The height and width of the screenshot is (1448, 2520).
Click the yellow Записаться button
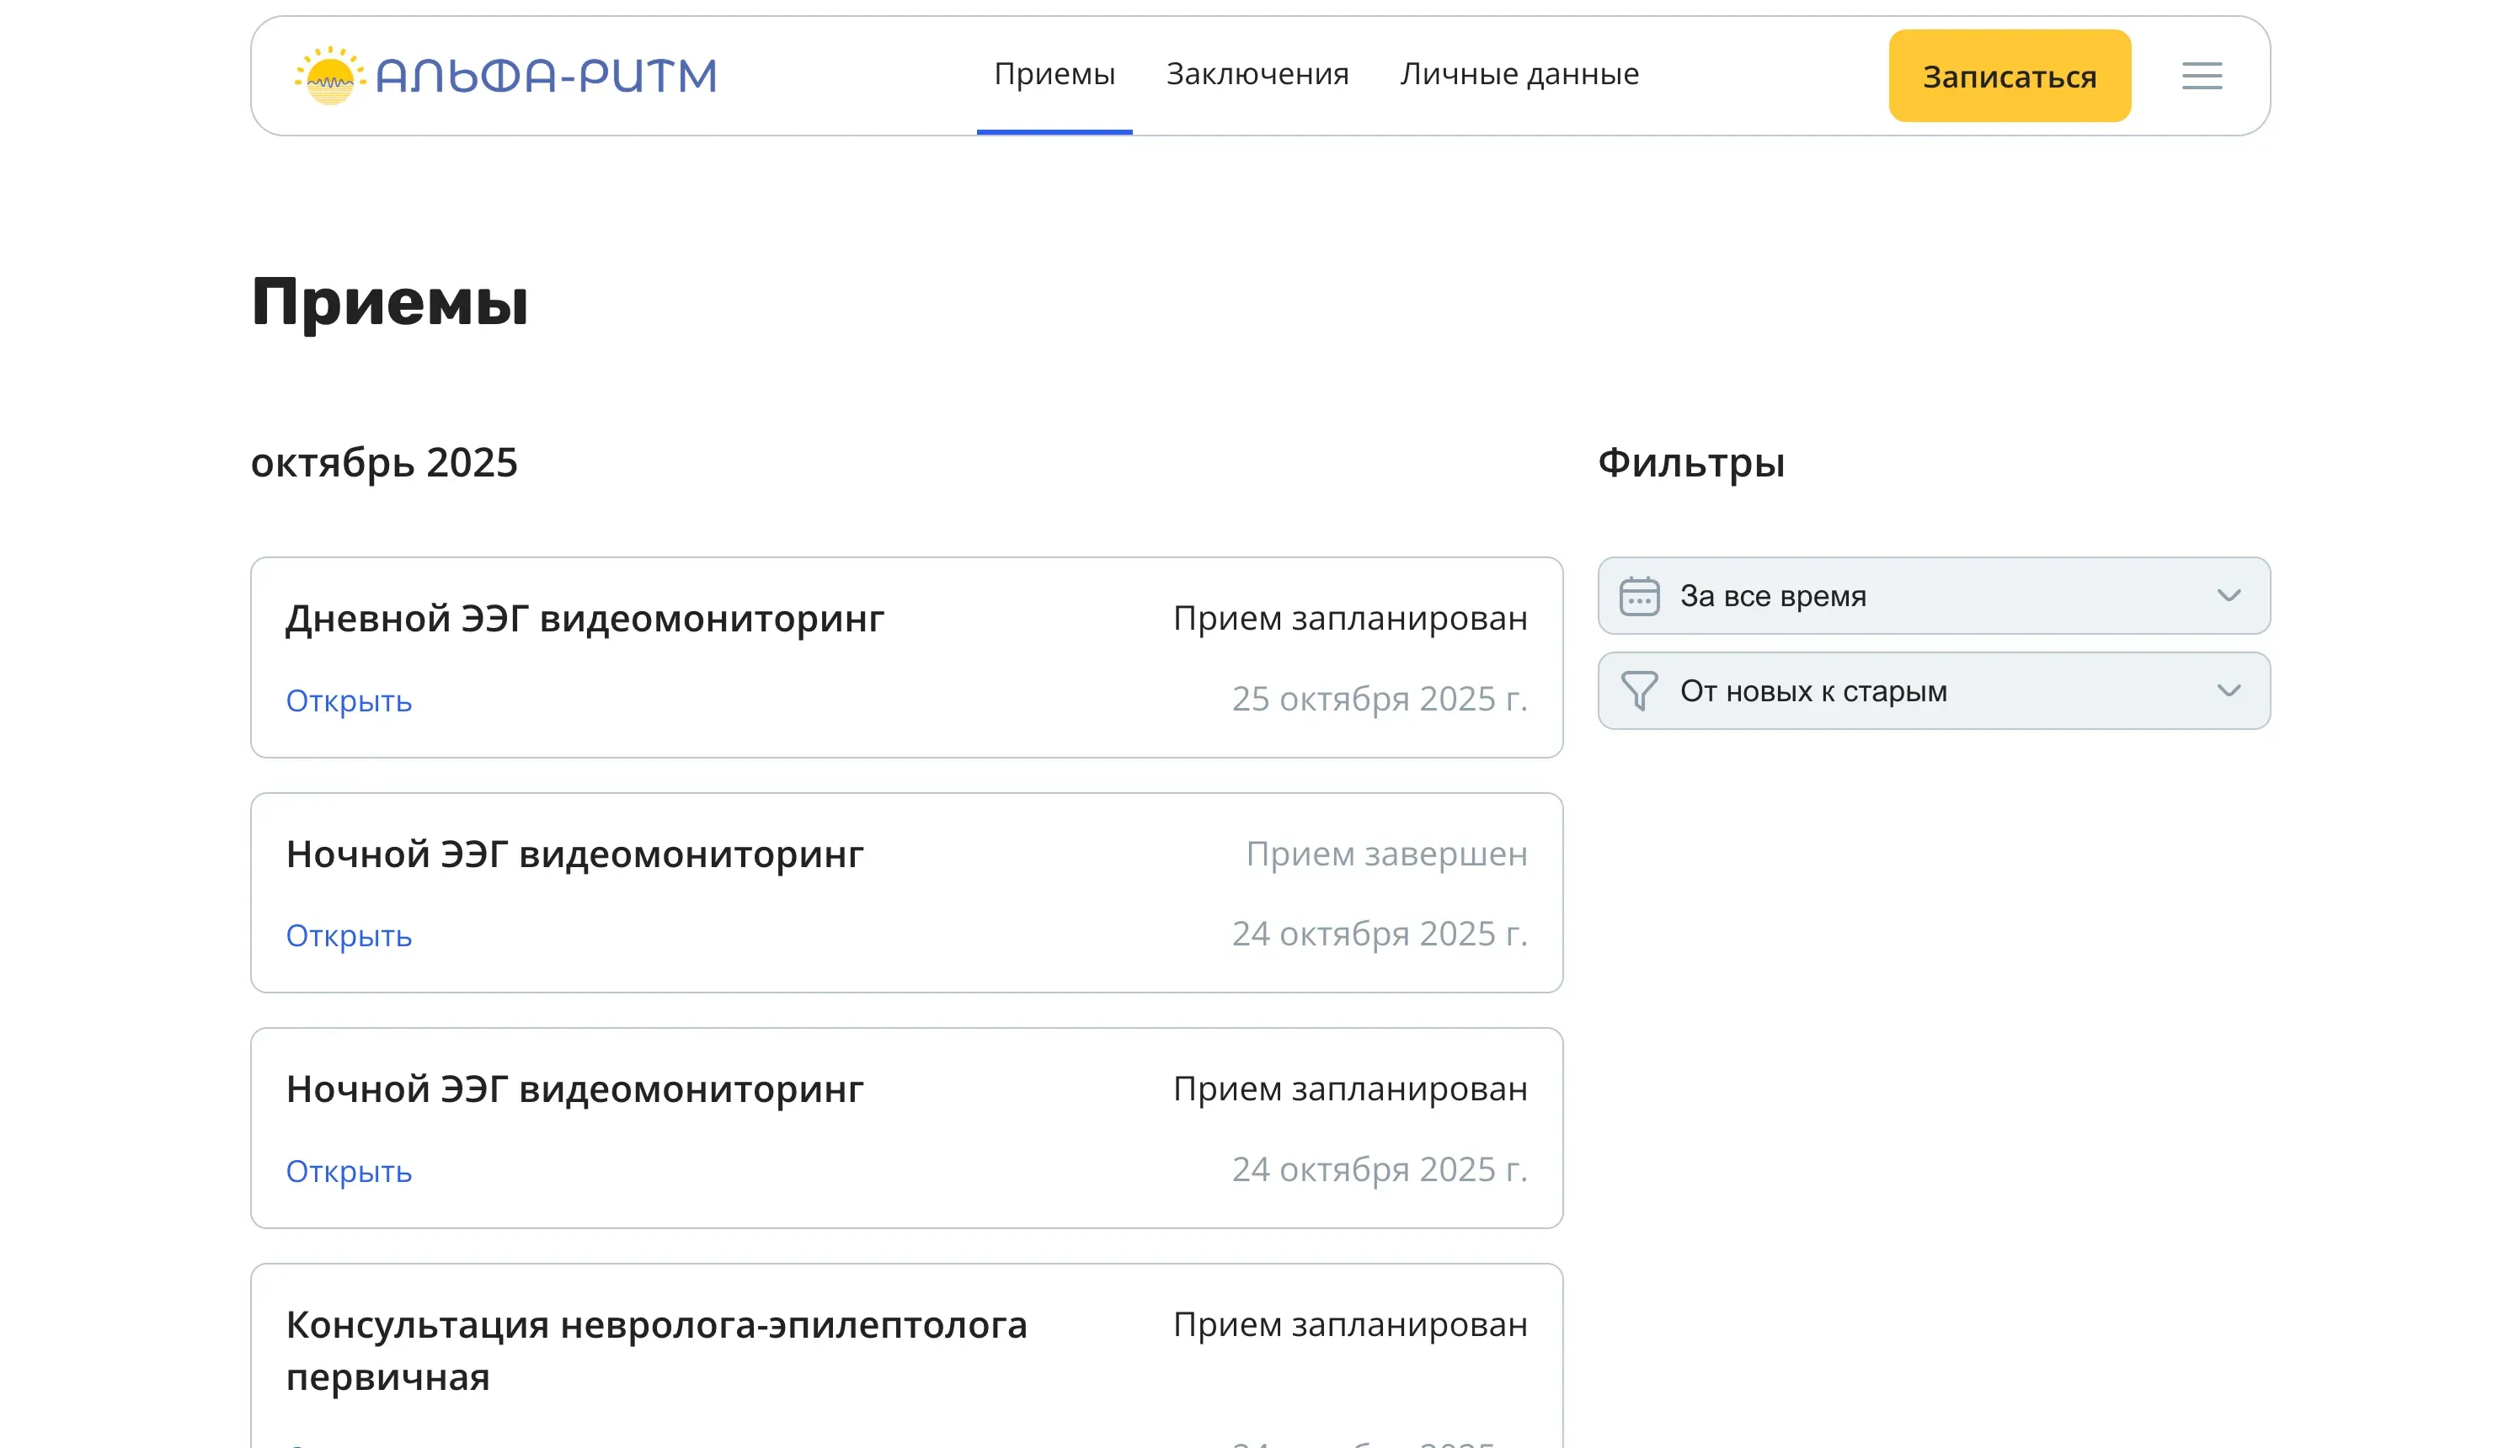coord(2009,76)
